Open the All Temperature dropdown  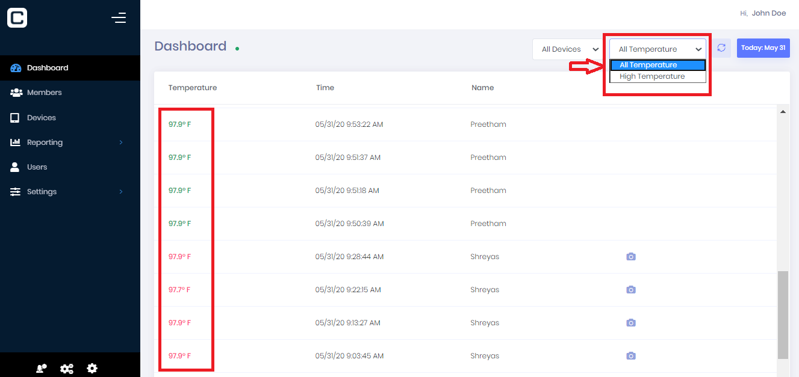pos(658,49)
